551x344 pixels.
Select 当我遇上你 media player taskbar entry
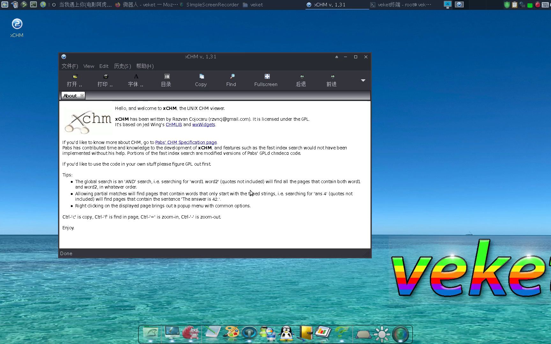point(82,5)
